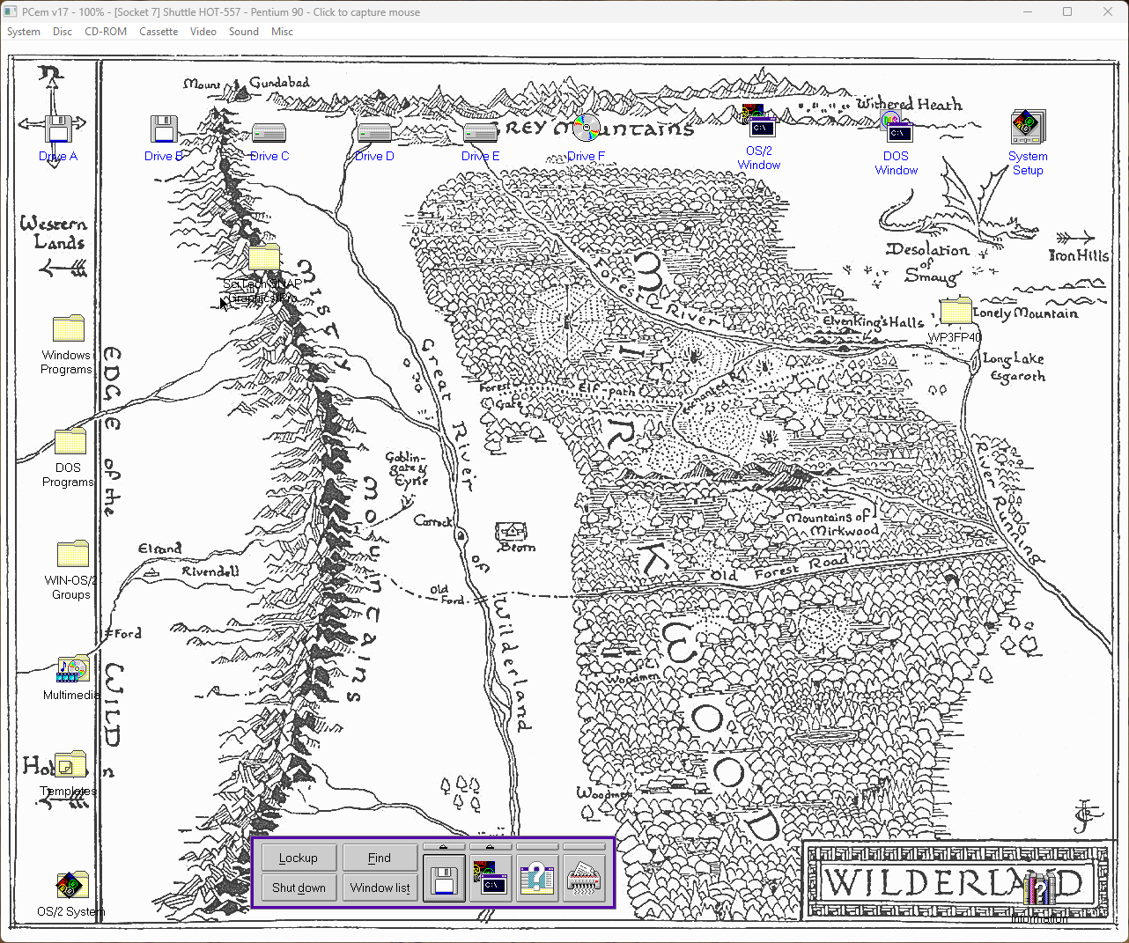The width and height of the screenshot is (1129, 943).
Task: Click the Drive F CD-ROM icon
Action: tap(586, 129)
